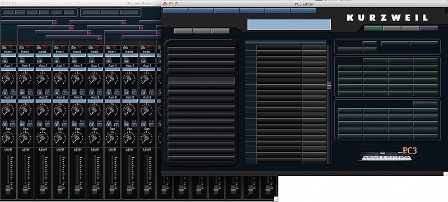This screenshot has height=202, width=448.
Task: Select the second blue tab in PC3 Editor
Action: (201, 11)
